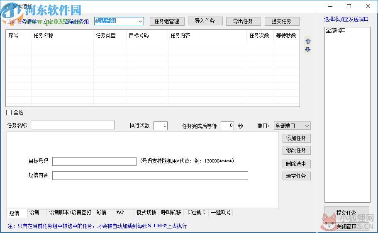Click the 执行次数 number field
Screen dimensions: 378x233
tap(161, 126)
